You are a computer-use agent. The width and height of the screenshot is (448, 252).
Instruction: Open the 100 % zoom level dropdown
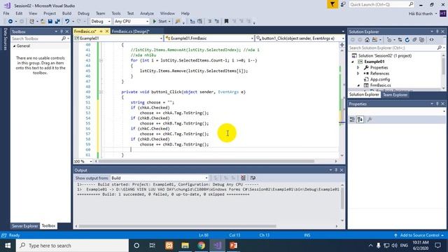pyautogui.click(x=83, y=162)
